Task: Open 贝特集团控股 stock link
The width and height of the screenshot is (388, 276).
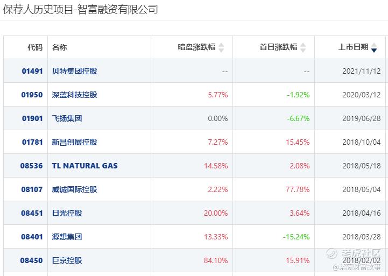Action: tap(74, 71)
